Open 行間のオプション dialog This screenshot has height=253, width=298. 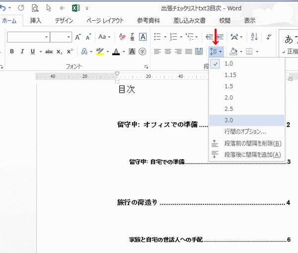point(247,131)
